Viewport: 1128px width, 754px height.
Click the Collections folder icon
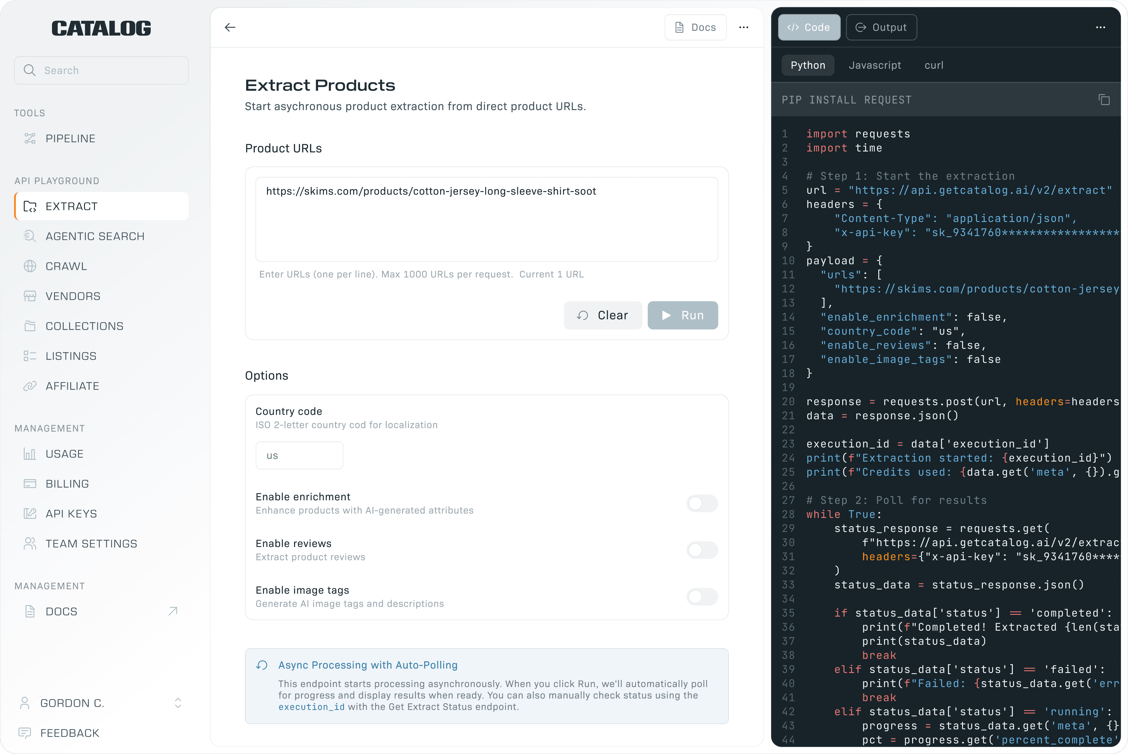30,326
